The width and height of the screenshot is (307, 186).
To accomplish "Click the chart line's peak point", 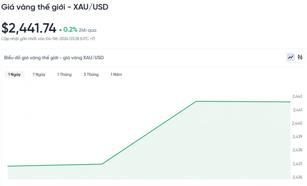I will (x=196, y=101).
